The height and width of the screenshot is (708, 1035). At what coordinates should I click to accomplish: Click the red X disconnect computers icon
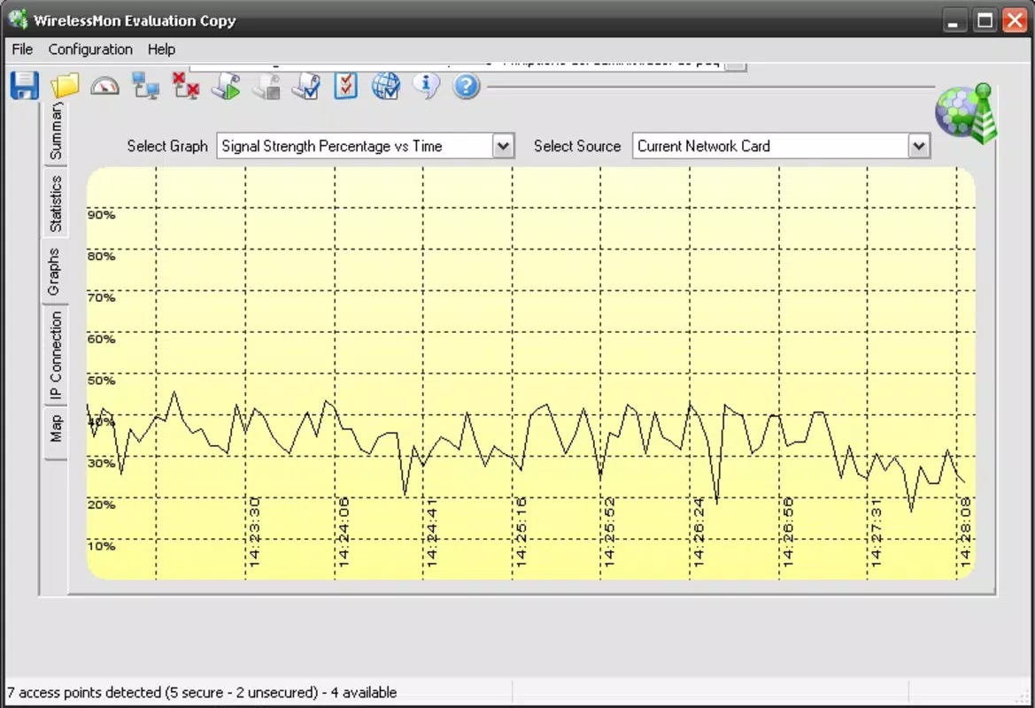185,86
